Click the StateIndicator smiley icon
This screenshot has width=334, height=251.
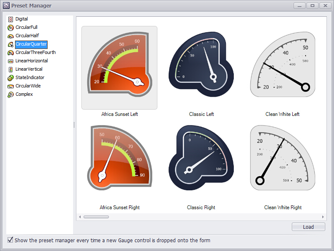click(10, 78)
